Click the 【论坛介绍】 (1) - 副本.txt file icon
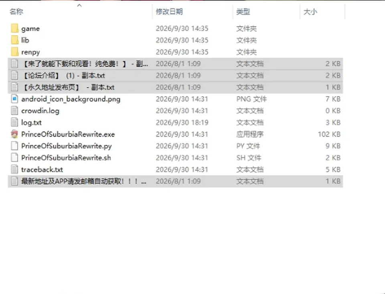Viewport: 385px width, 294px height. click(x=14, y=75)
